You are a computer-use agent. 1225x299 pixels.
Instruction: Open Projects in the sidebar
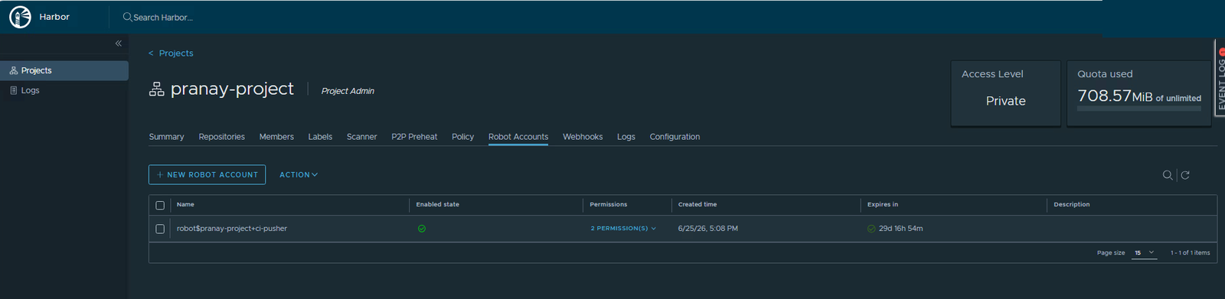tap(64, 70)
